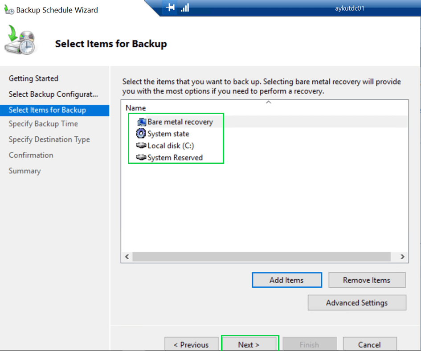Open Advanced Settings
Screen dimensions: 421x351
356,303
